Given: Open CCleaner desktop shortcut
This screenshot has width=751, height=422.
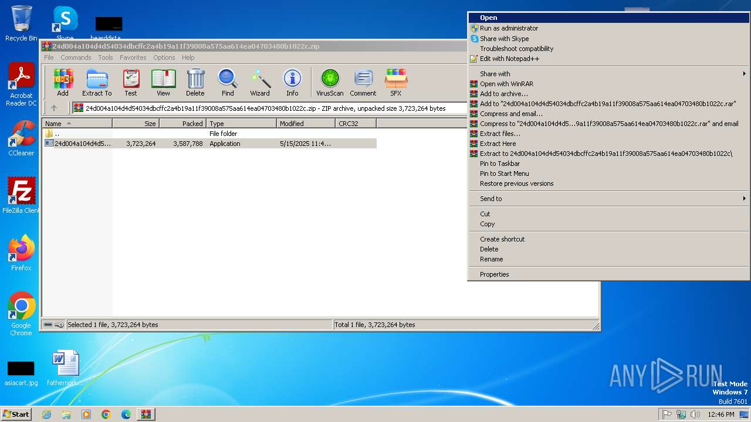Looking at the screenshot, I should (21, 139).
